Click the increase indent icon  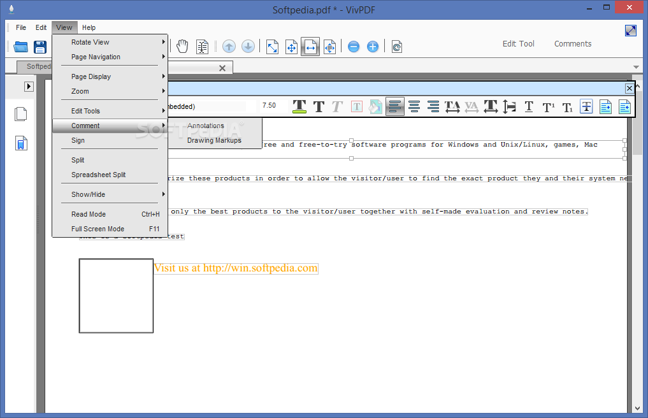pyautogui.click(x=606, y=106)
